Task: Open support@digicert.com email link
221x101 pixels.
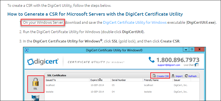Action: coord(169,65)
